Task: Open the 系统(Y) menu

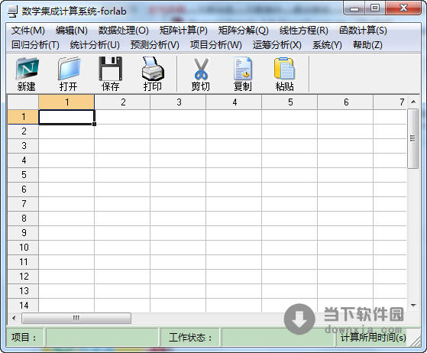Action: (327, 45)
